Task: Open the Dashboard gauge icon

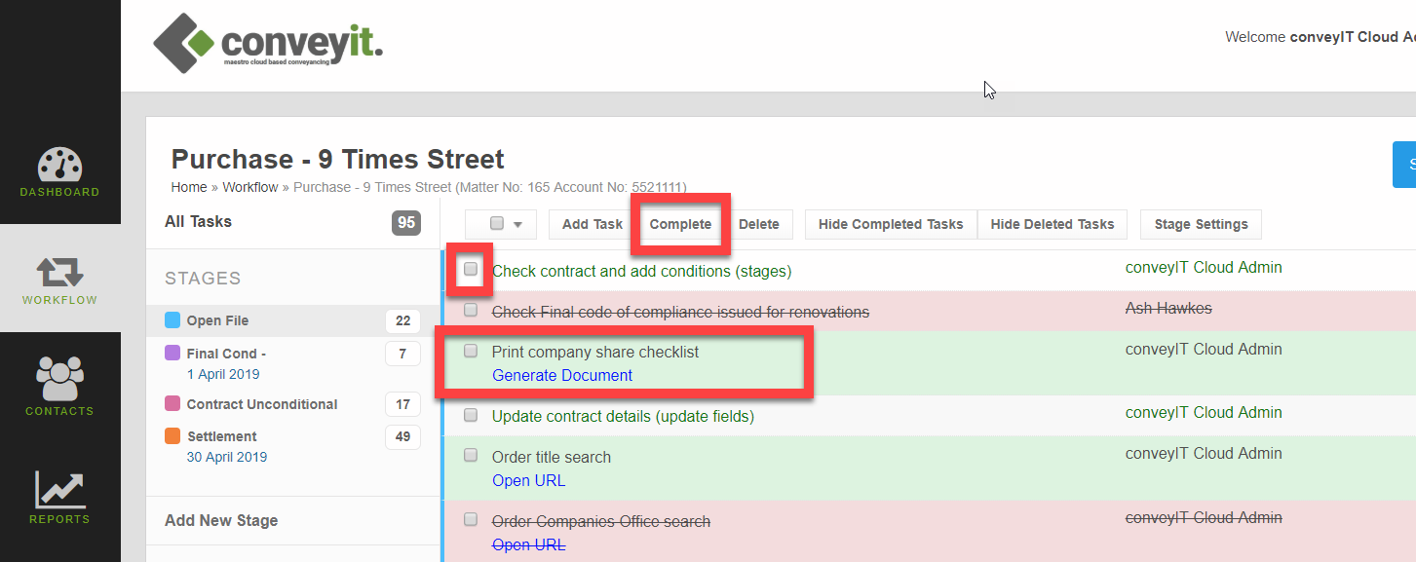Action: (59, 165)
